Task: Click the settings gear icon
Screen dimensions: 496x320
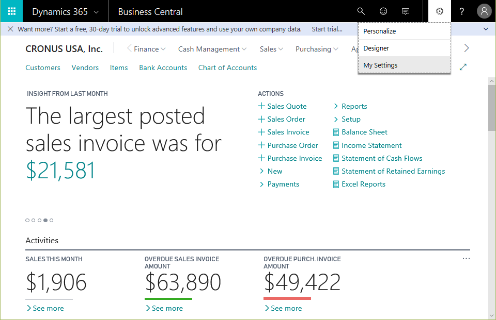Action: [440, 11]
